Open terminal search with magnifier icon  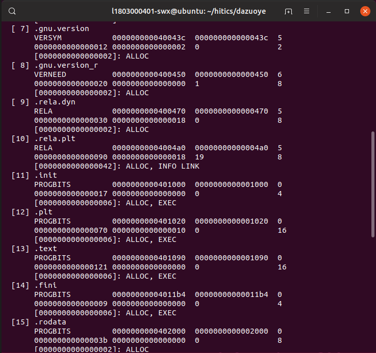pos(12,11)
